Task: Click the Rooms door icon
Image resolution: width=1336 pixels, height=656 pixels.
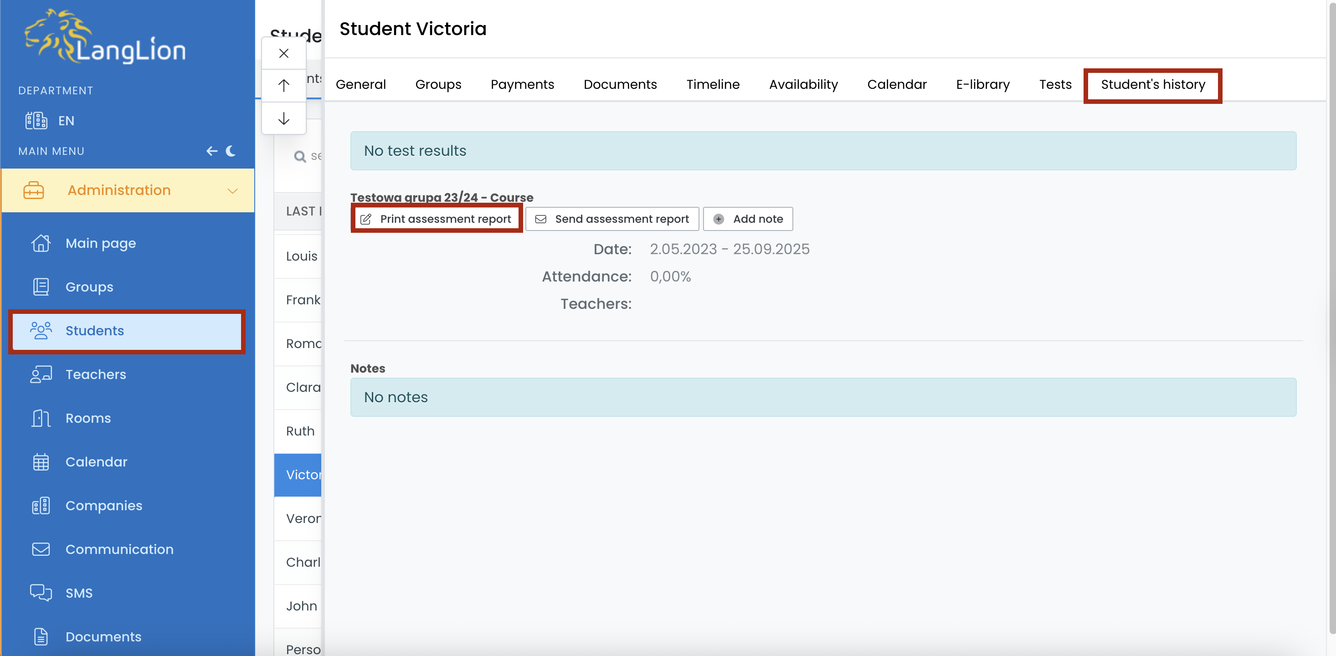Action: tap(41, 418)
